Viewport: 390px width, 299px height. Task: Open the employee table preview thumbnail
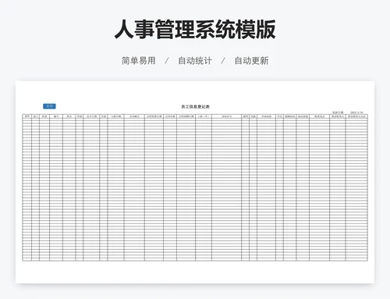pos(195,182)
